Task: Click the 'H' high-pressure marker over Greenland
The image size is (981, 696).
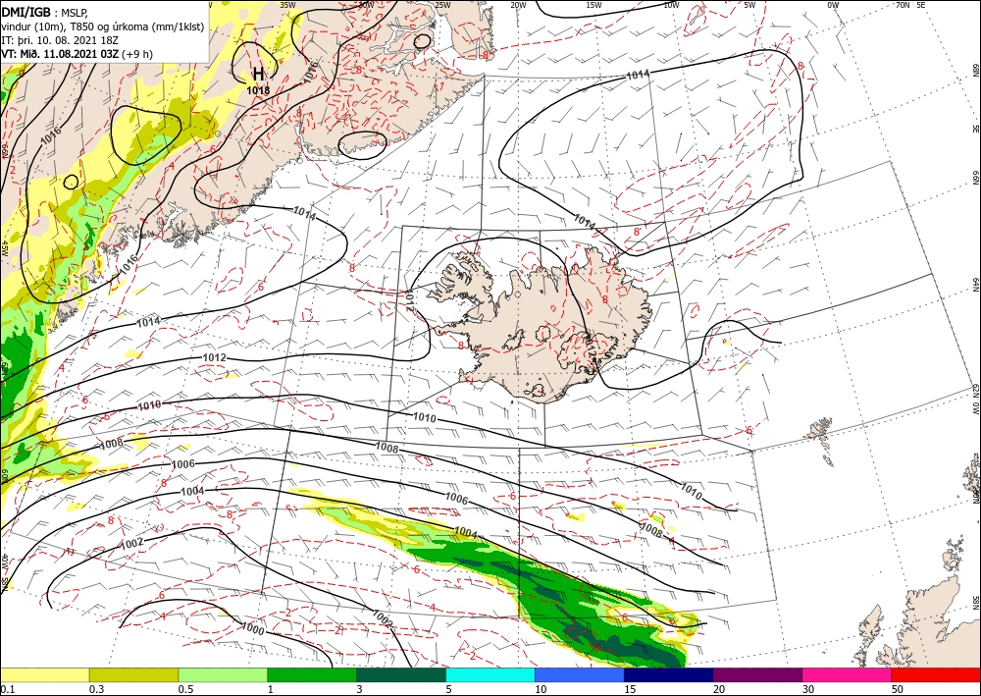Action: [x=258, y=74]
